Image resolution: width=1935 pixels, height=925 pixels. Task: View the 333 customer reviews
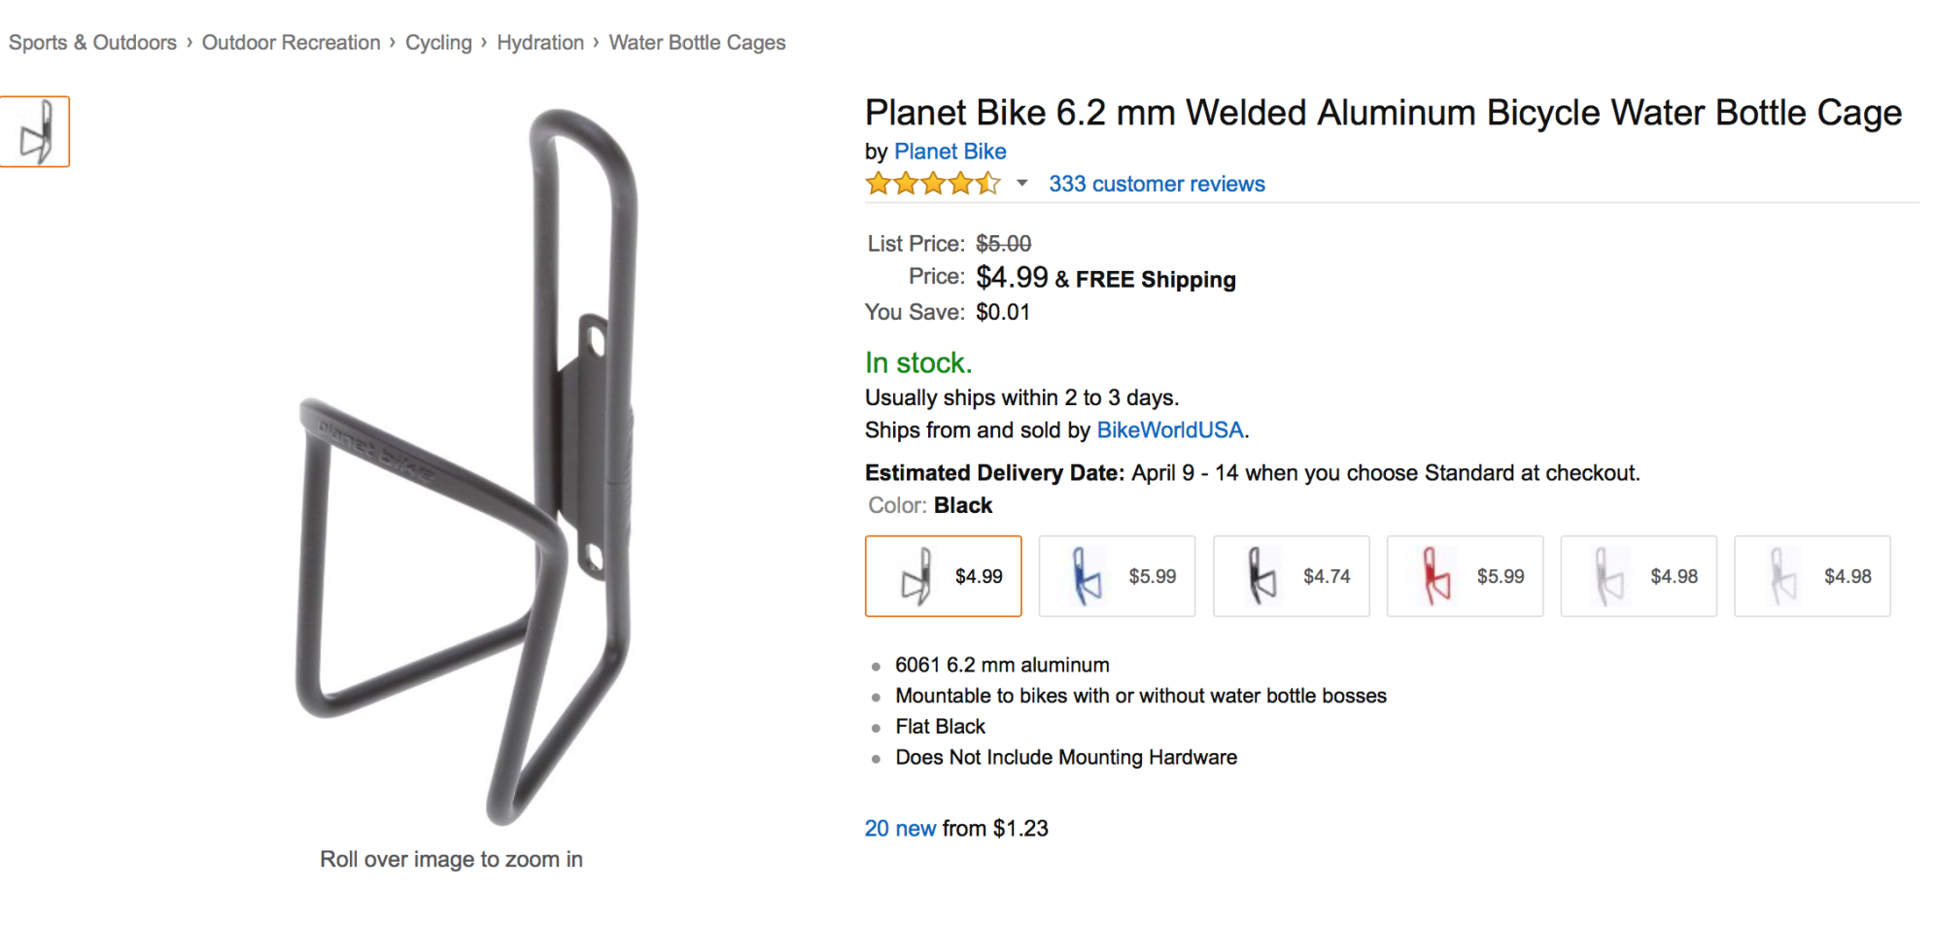1157,185
